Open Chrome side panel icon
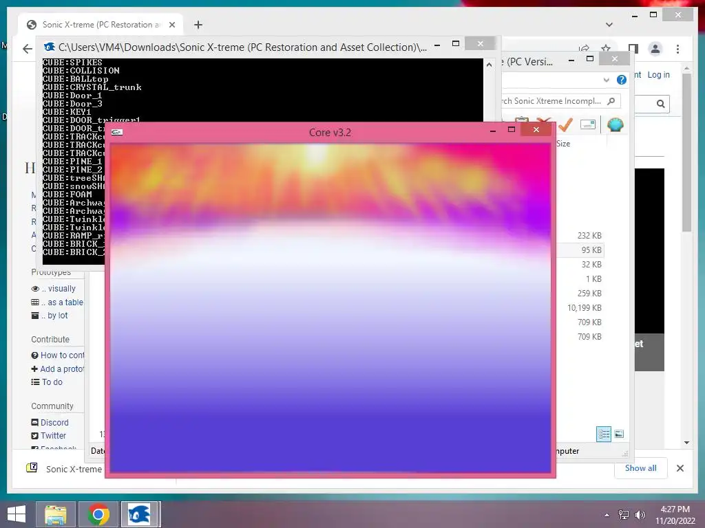 pyautogui.click(x=633, y=49)
